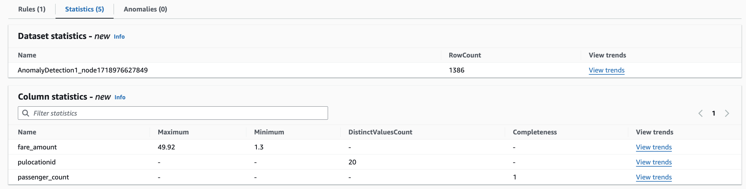Click the DistinctValuesCount column header
The height and width of the screenshot is (189, 746).
(x=380, y=132)
